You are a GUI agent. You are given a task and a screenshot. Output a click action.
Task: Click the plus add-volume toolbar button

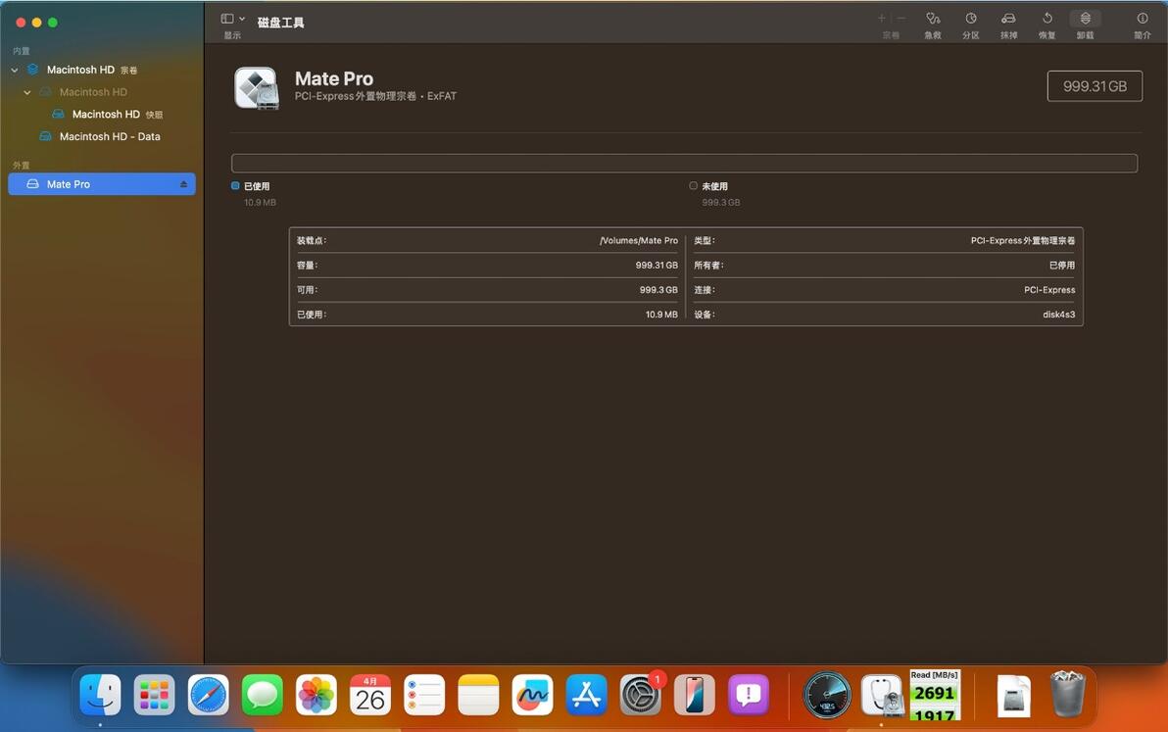[882, 19]
